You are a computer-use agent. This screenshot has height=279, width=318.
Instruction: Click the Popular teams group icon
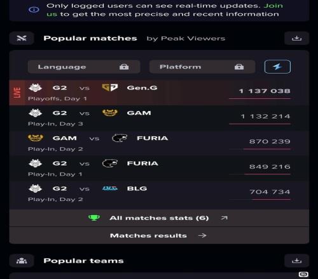click(22, 261)
